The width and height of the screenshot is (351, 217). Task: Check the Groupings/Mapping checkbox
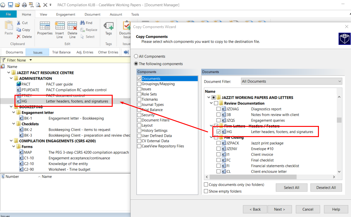tap(139, 84)
